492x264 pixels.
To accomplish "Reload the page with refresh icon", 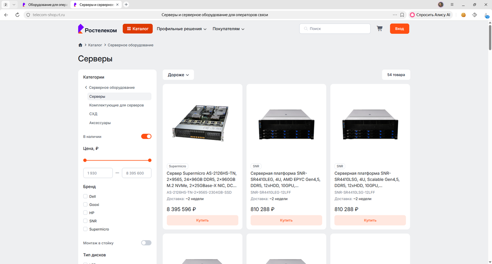I will click(x=18, y=15).
